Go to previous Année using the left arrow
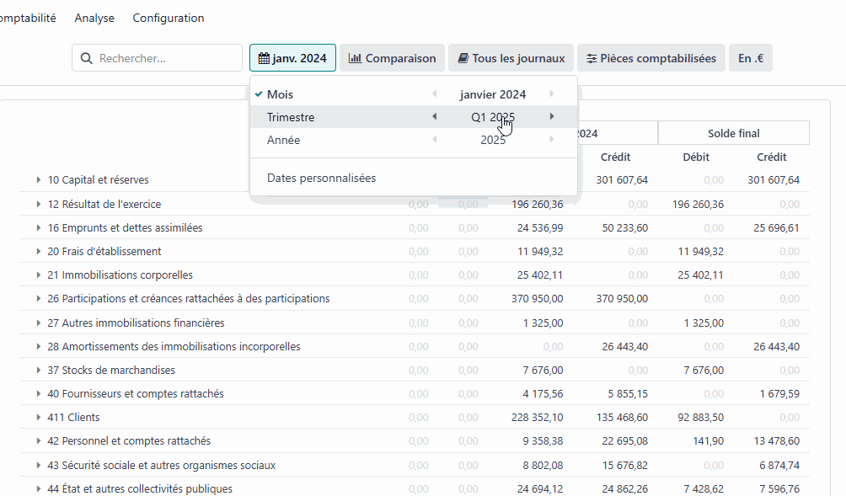846x496 pixels. pos(435,140)
